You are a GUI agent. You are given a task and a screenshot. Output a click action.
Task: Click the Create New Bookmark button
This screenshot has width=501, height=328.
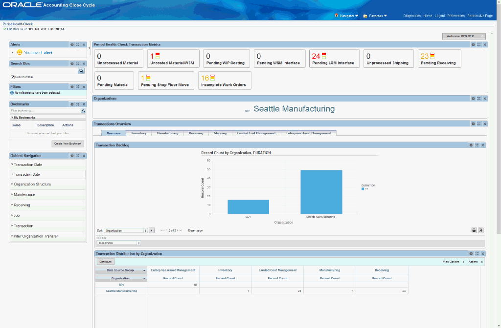(68, 144)
